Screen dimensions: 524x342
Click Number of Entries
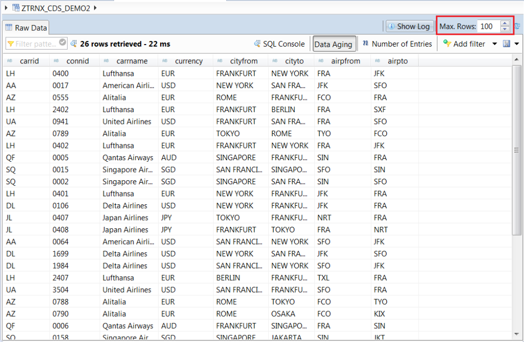397,44
